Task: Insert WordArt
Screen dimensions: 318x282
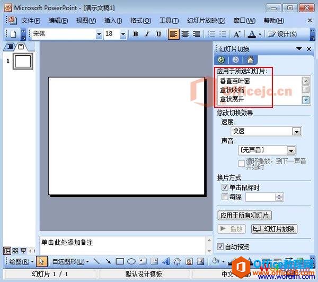Action: (x=166, y=261)
